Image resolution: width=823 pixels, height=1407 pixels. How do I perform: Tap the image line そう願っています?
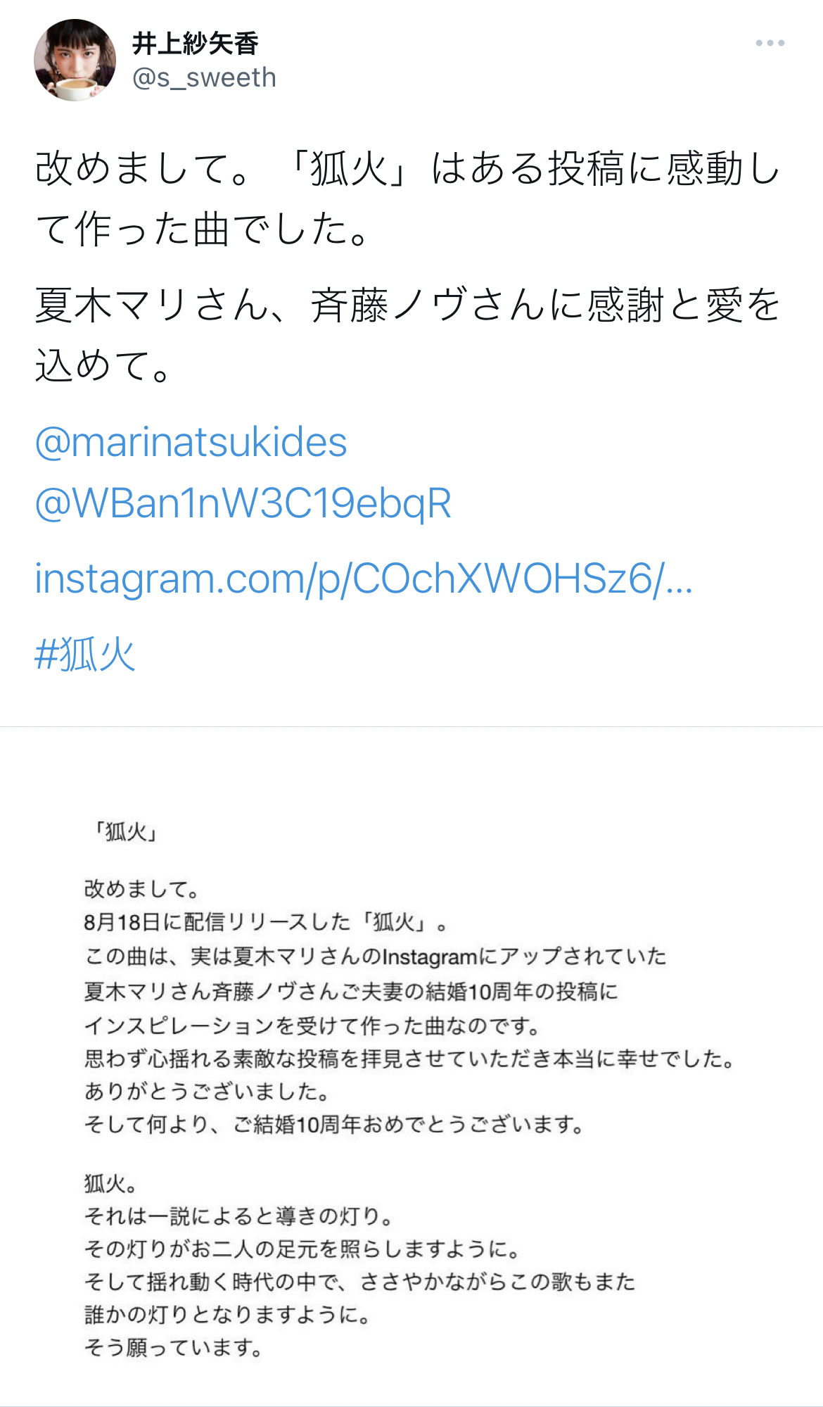coord(174,1347)
